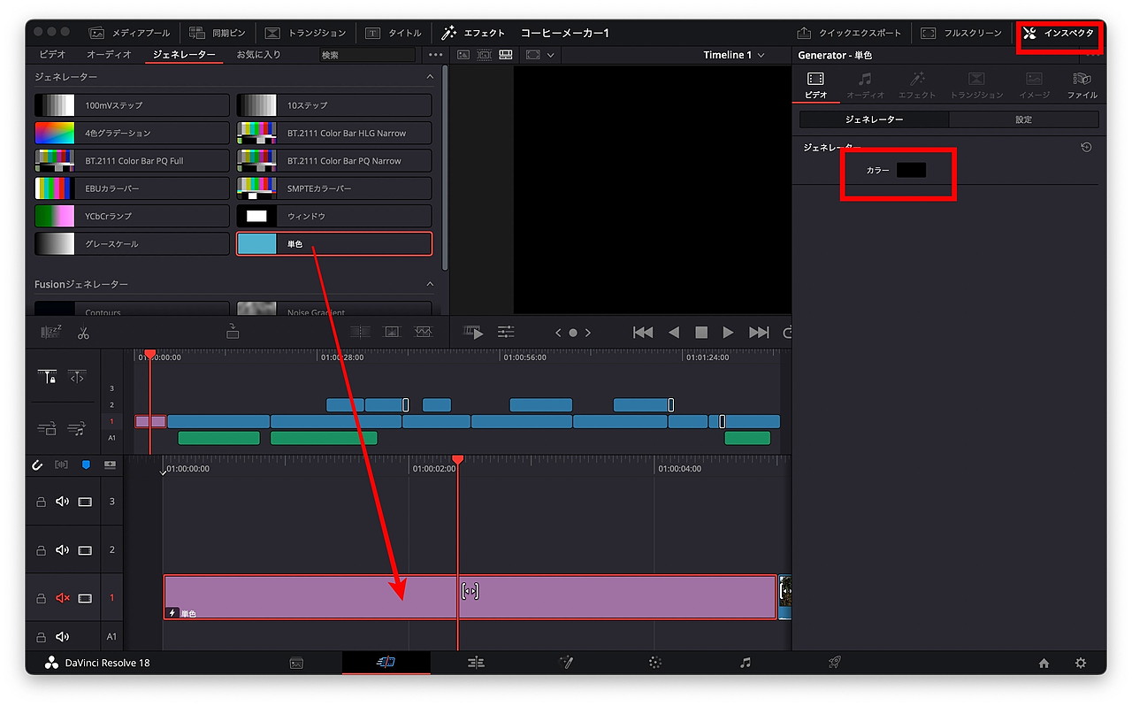Lock video track 3
This screenshot has height=706, width=1132.
tap(41, 502)
